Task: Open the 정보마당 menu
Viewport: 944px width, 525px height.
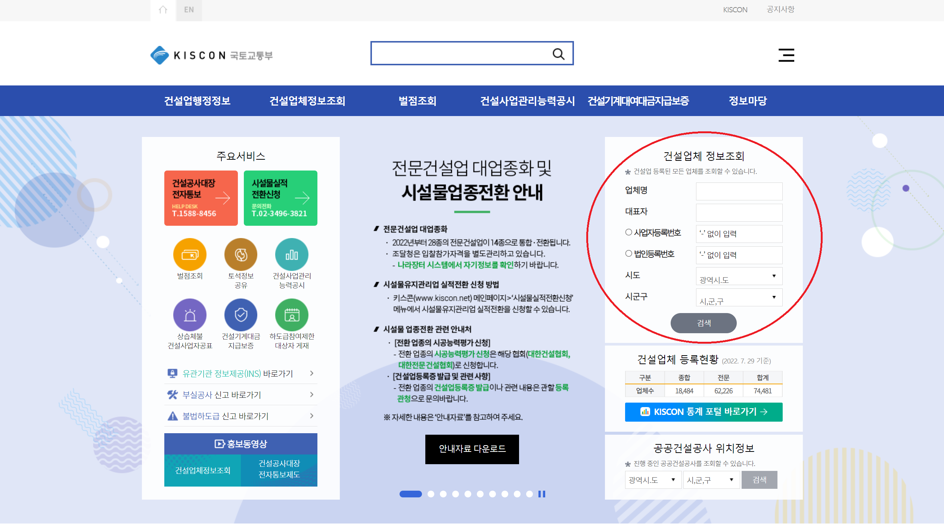Action: coord(748,101)
